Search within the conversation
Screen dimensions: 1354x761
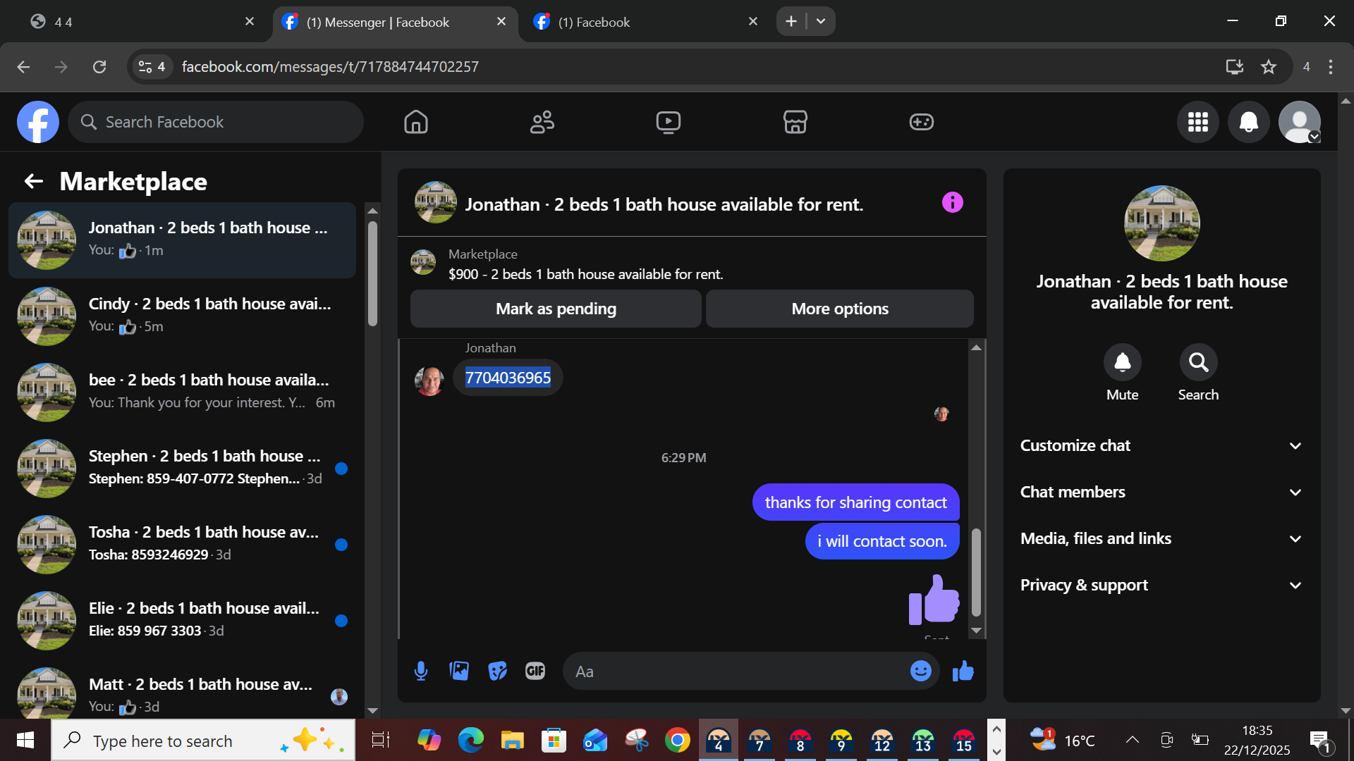click(1198, 362)
